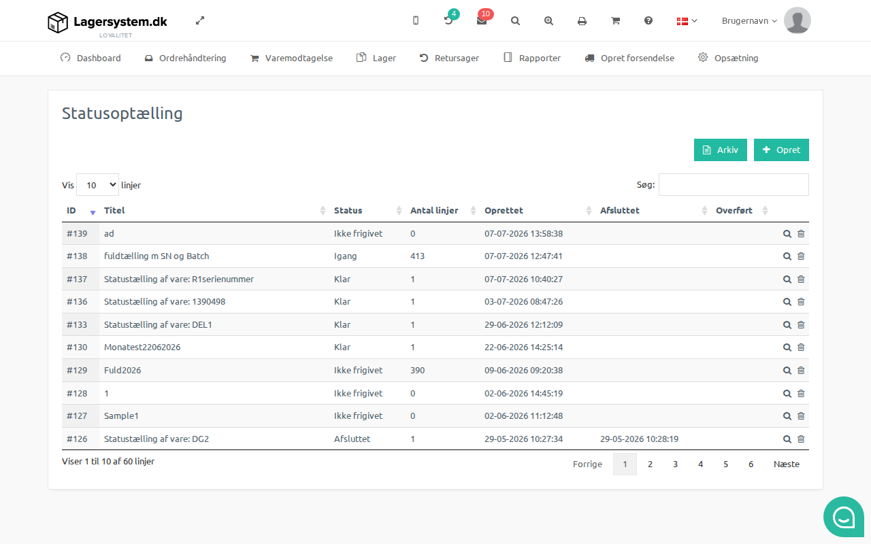This screenshot has width=871, height=544.
Task: Open the chat support bubble
Action: pos(844,517)
